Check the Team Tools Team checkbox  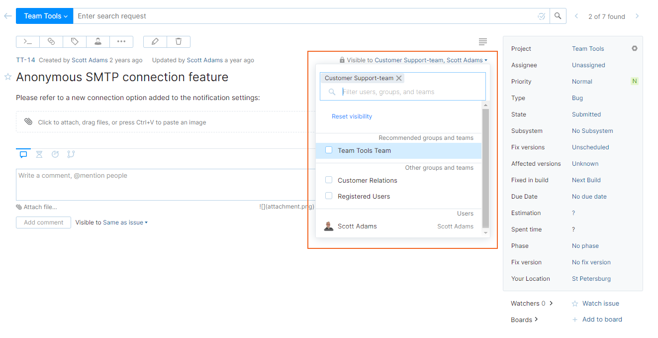[x=328, y=149]
